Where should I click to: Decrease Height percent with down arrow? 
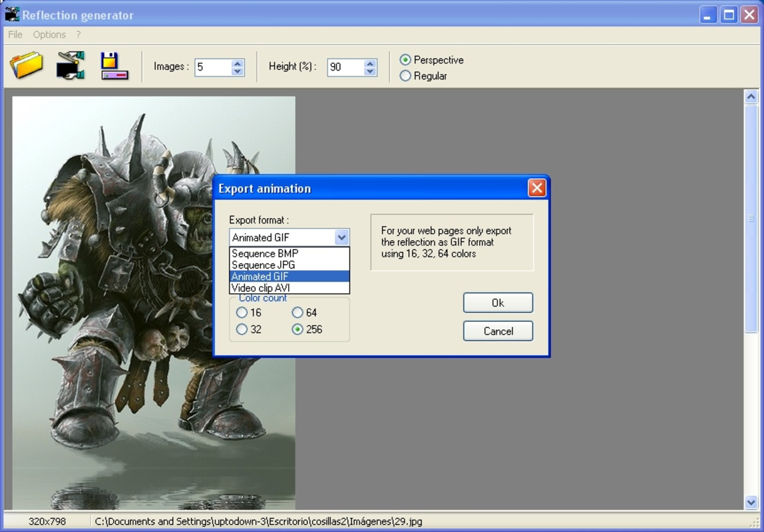click(x=370, y=71)
